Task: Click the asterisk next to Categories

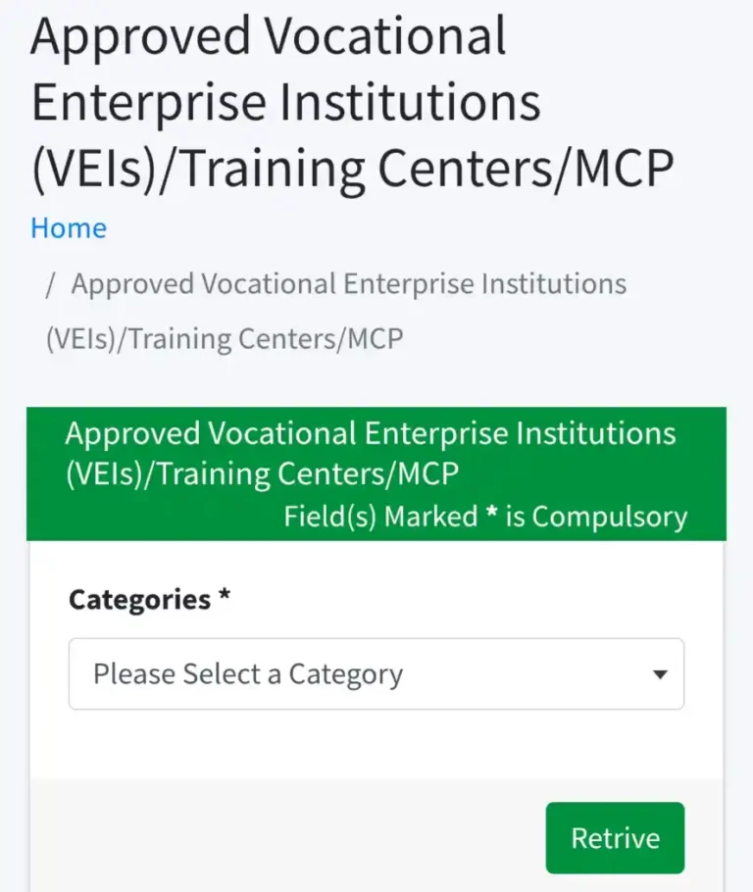Action: pyautogui.click(x=223, y=599)
